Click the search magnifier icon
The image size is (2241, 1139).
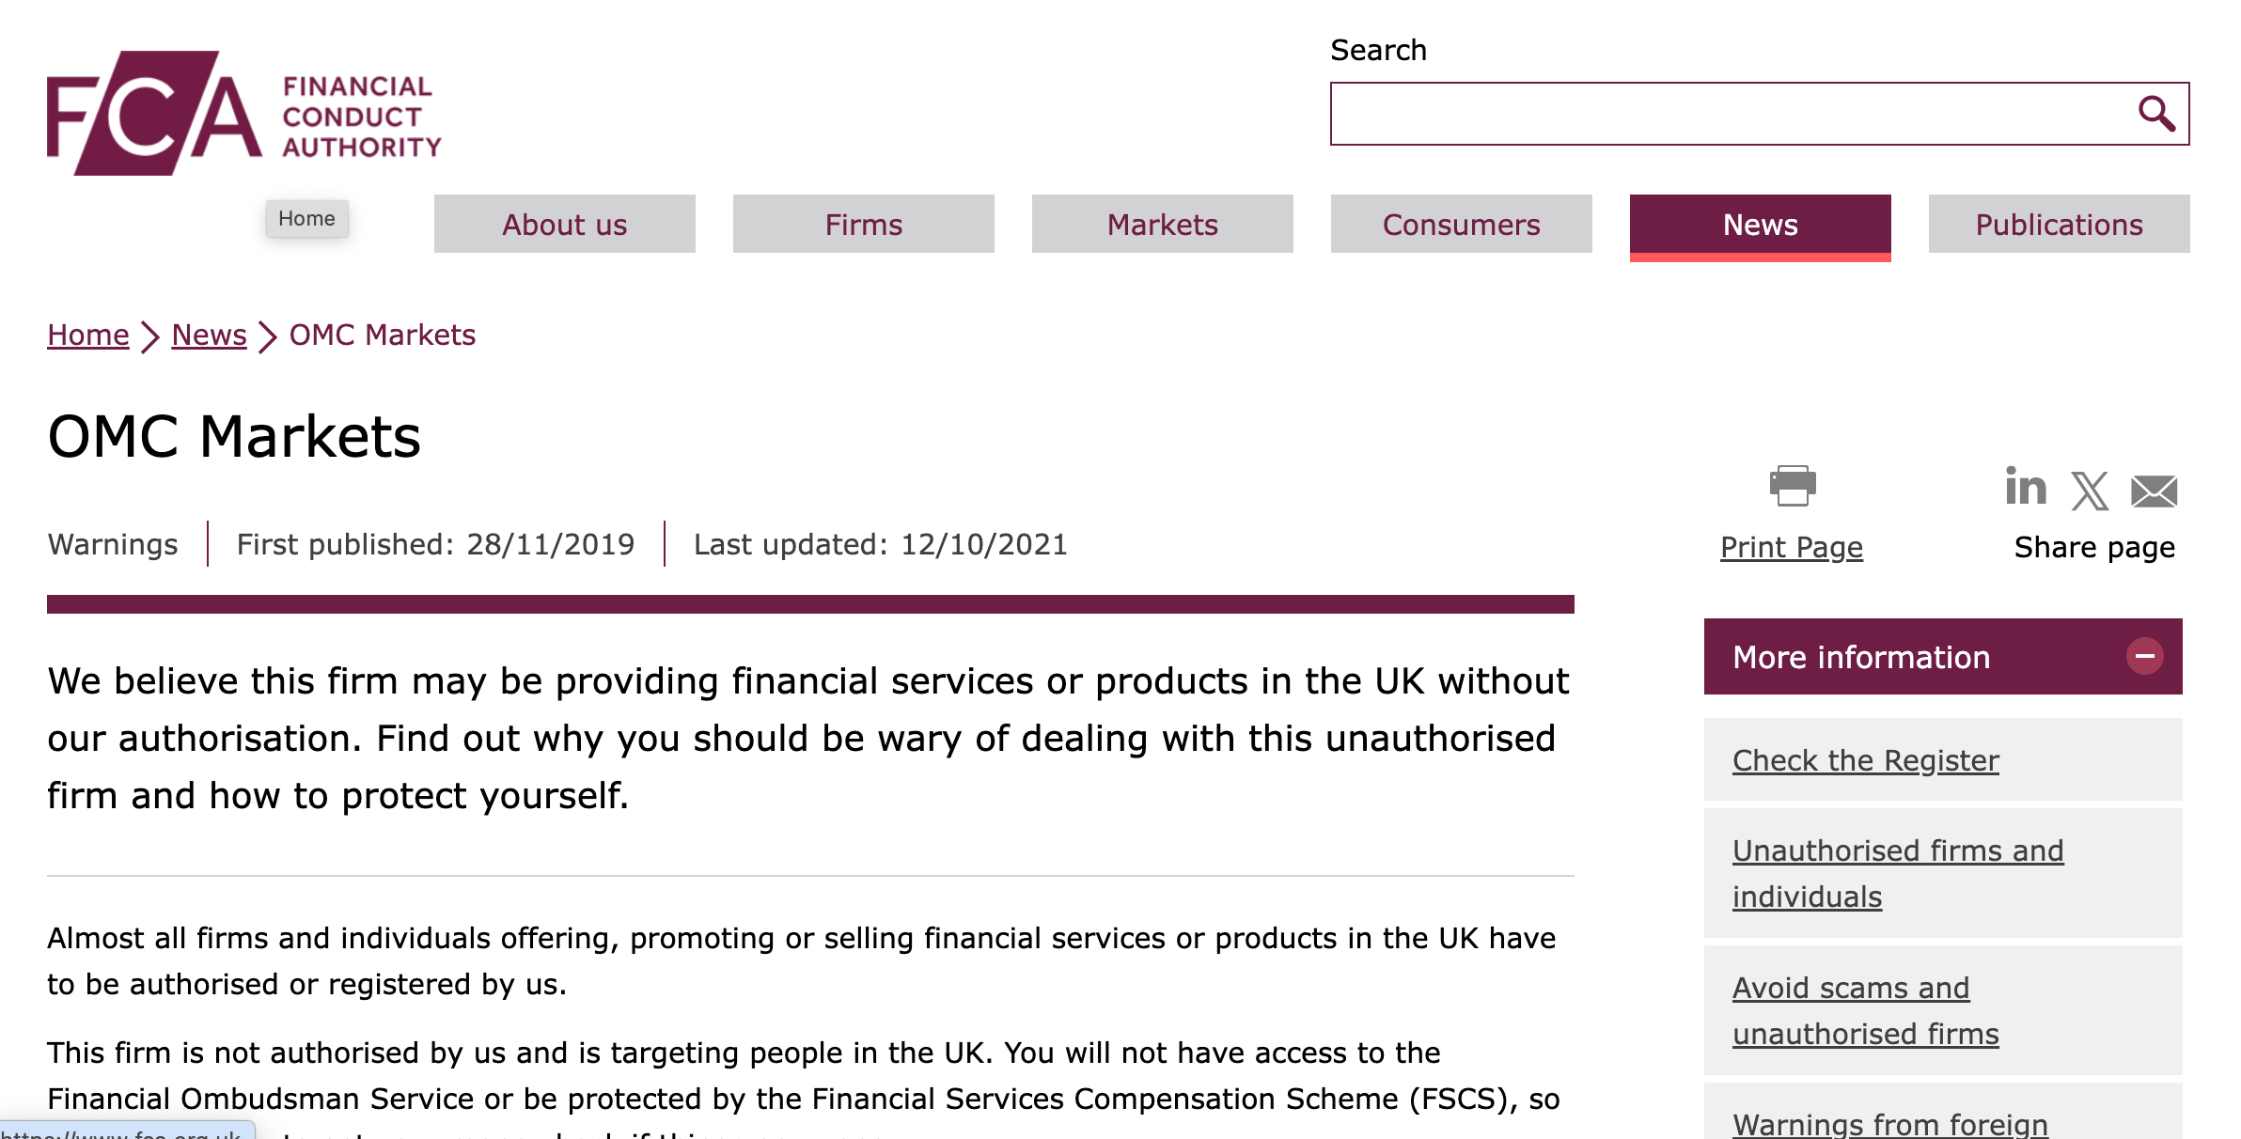[2156, 114]
